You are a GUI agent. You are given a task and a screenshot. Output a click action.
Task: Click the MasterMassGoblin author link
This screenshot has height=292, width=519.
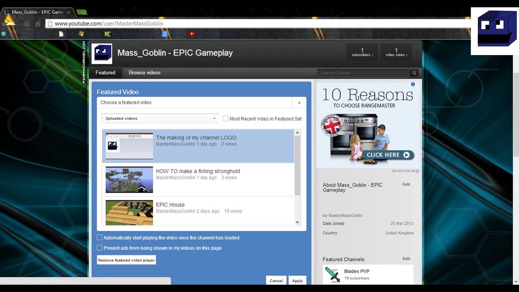(345, 215)
